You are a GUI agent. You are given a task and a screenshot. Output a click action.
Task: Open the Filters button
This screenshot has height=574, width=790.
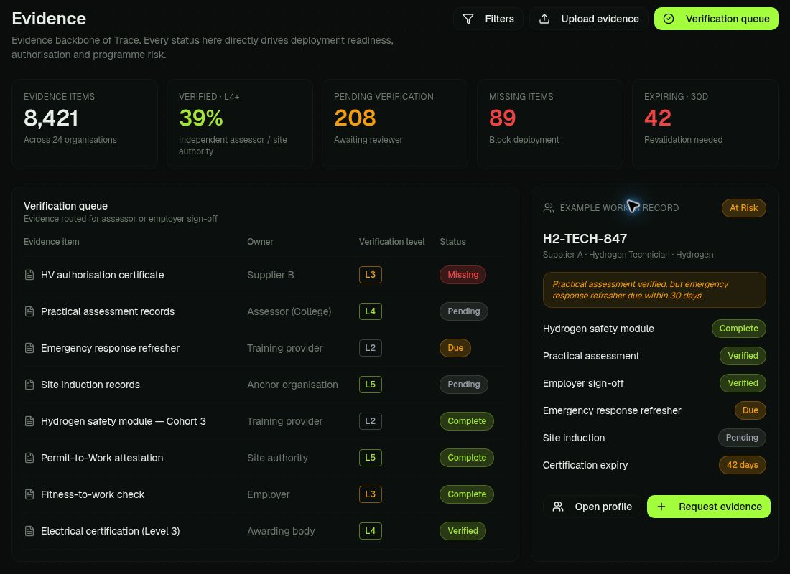(488, 19)
